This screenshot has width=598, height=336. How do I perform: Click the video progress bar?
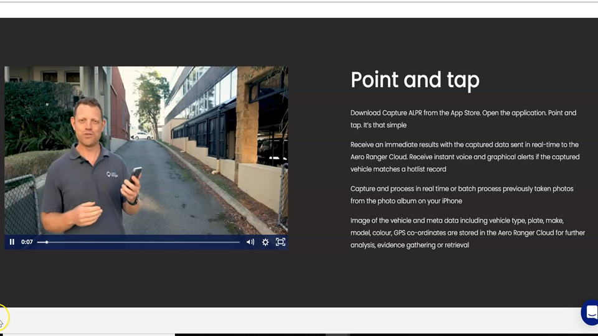coord(138,242)
